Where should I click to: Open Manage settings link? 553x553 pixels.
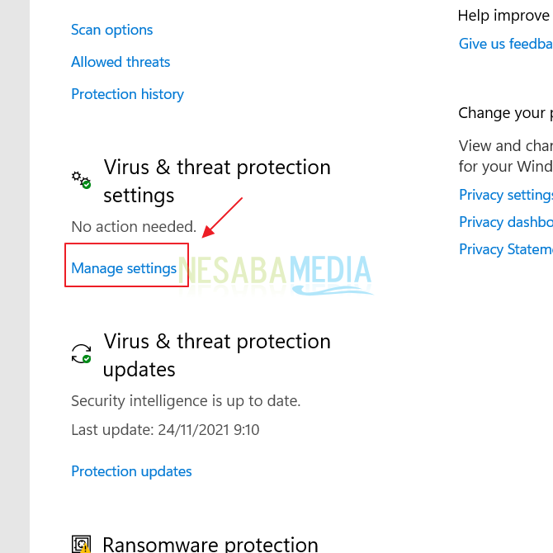[x=124, y=268]
